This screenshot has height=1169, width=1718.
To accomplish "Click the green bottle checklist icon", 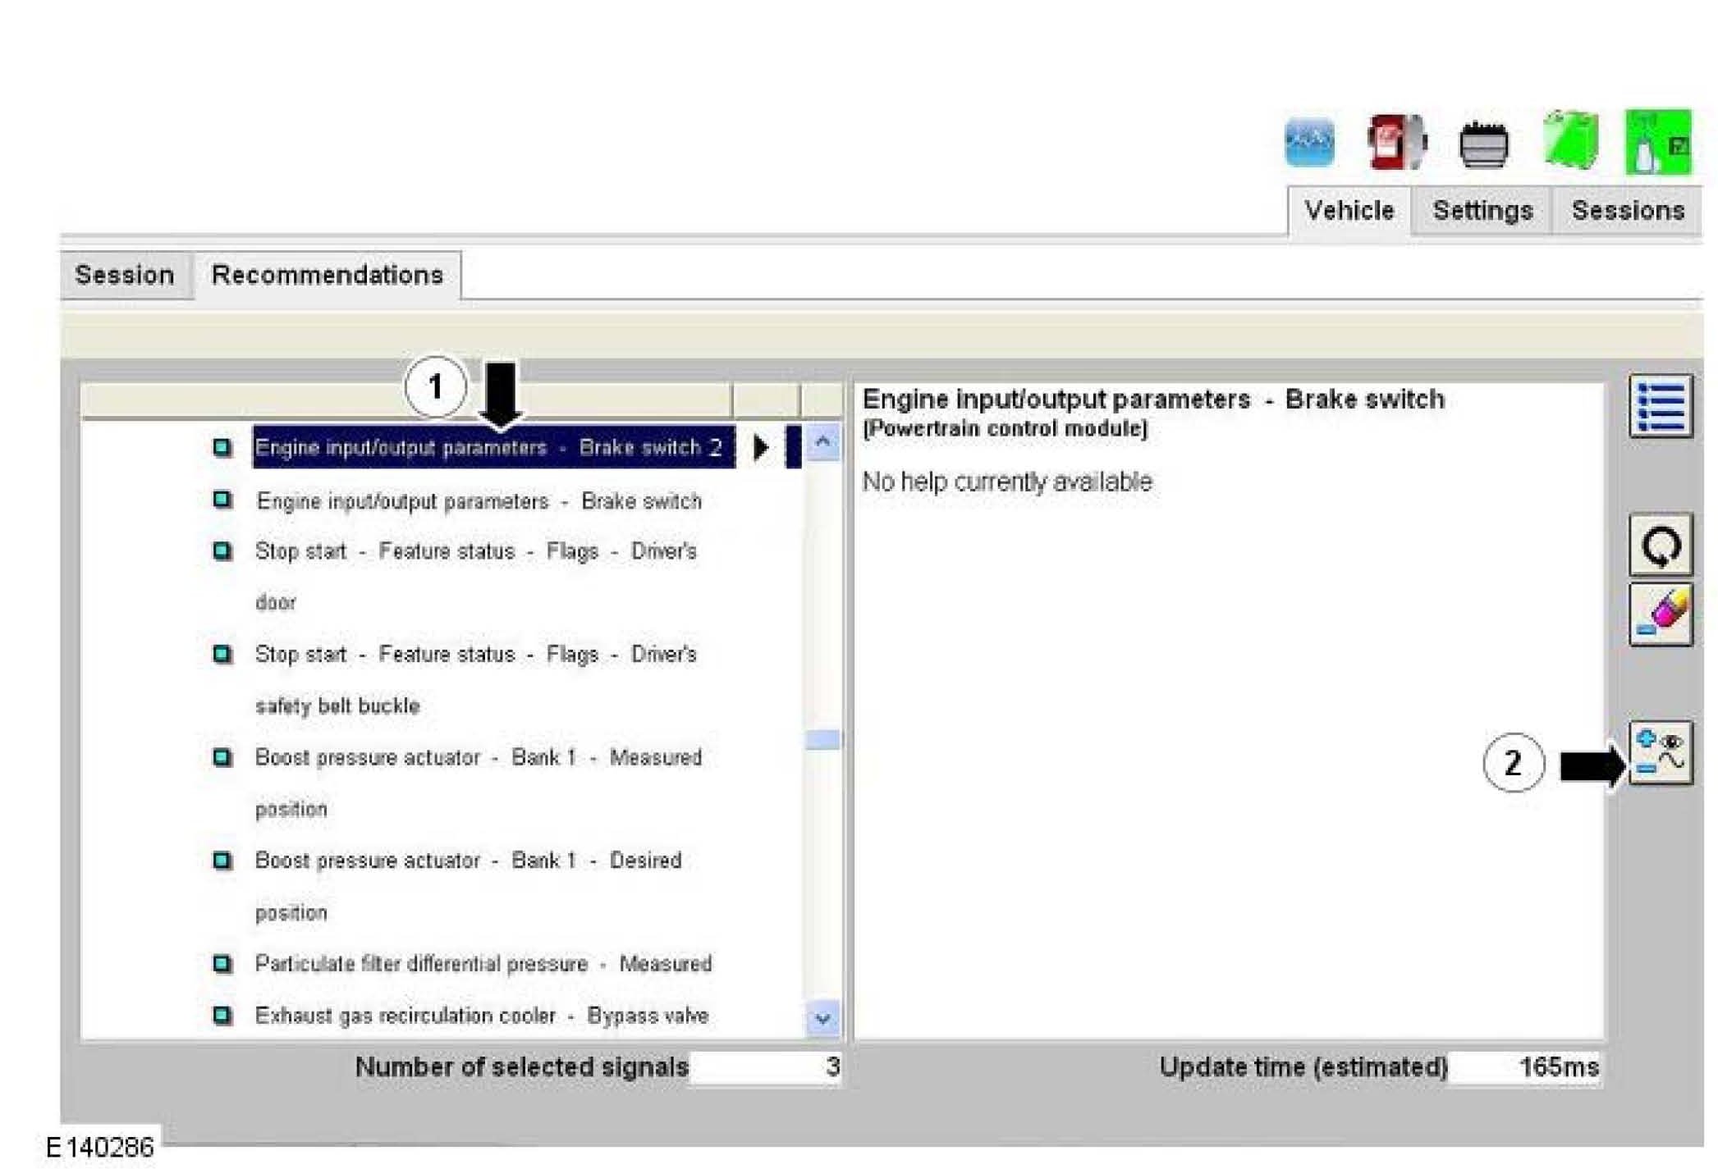I will tap(1657, 142).
